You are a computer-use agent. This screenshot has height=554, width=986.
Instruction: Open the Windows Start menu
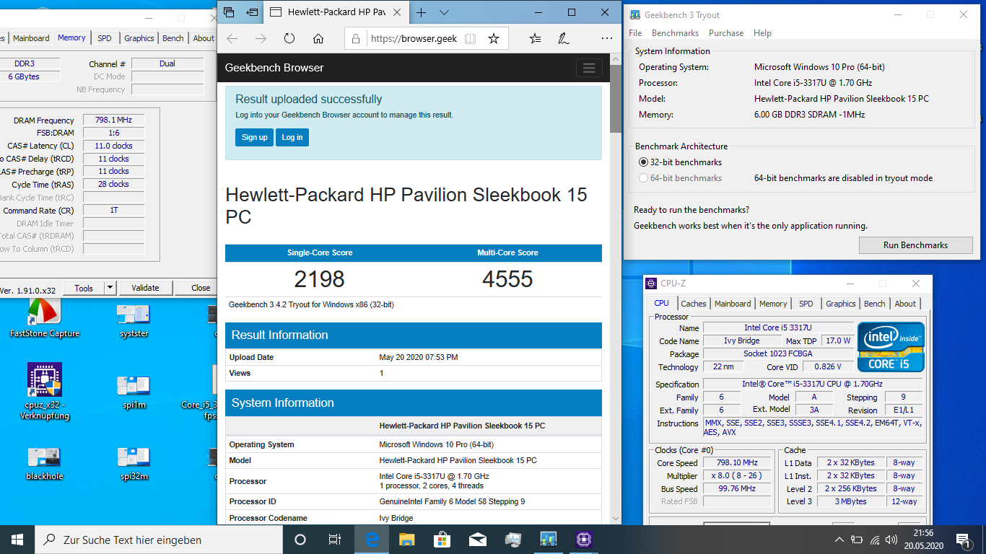coord(17,540)
